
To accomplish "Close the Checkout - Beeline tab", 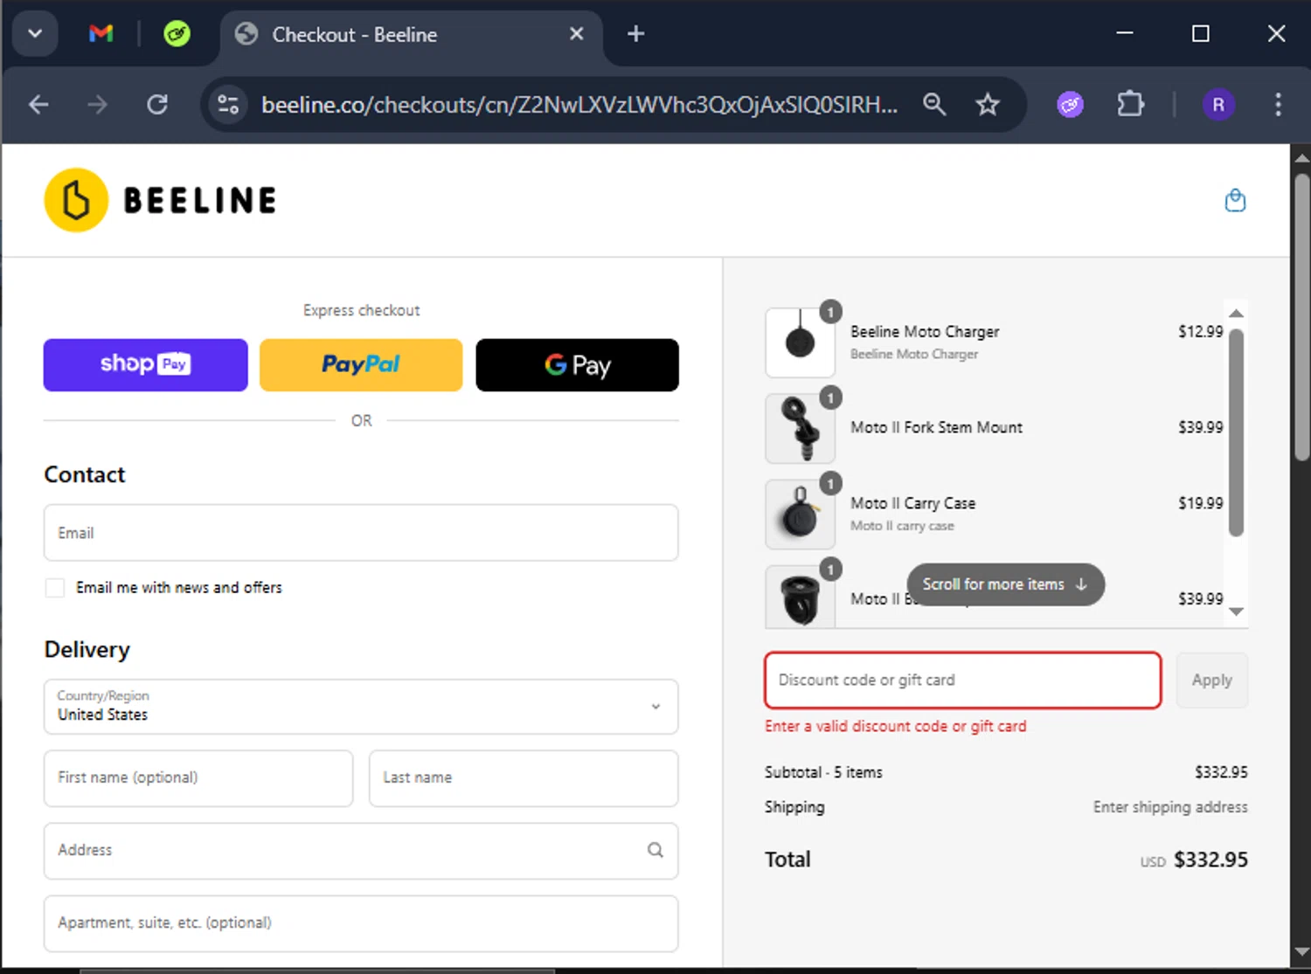I will pos(576,34).
